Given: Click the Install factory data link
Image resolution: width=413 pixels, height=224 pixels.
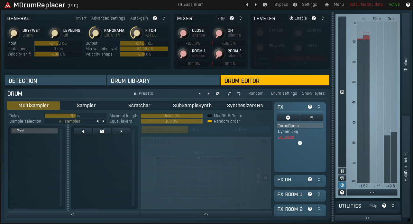Looking at the screenshot, I should [x=365, y=4].
